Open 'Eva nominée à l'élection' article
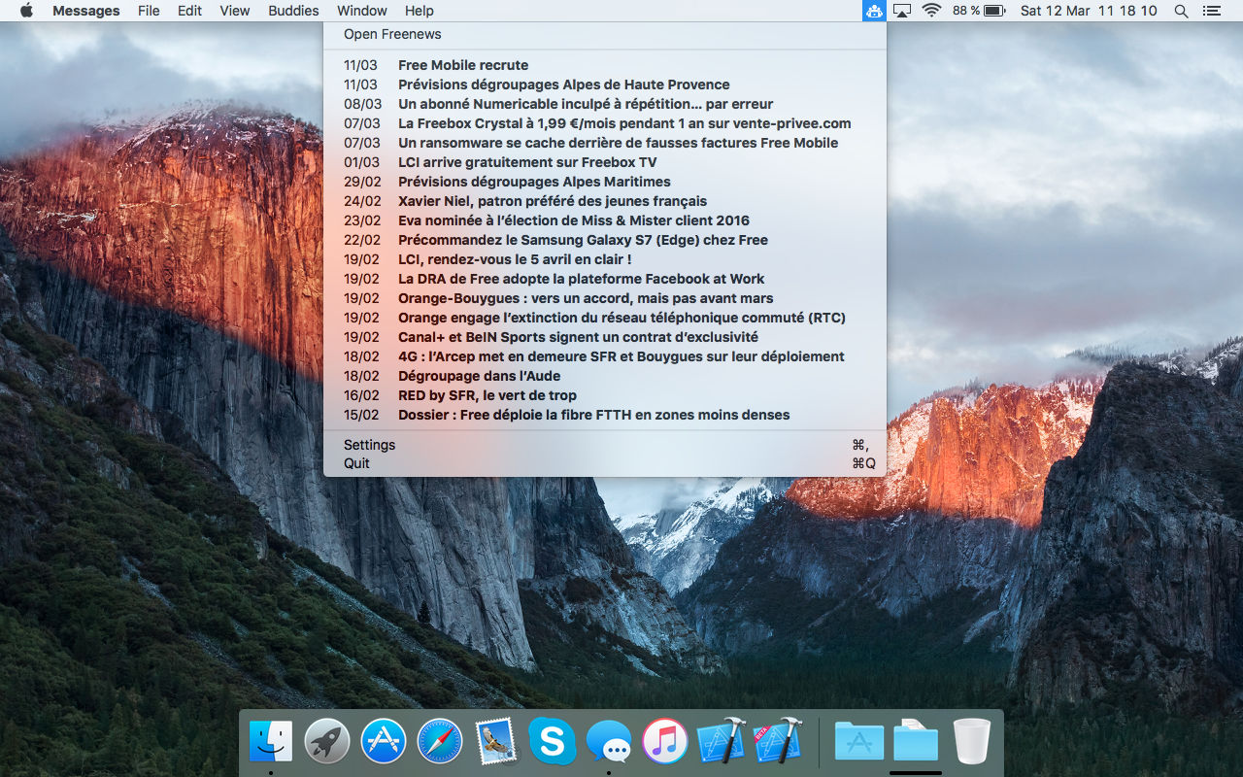Image resolution: width=1243 pixels, height=777 pixels. [x=605, y=220]
